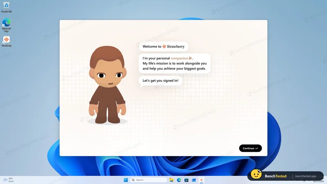
Task: Click the 'My life's mission' message text
Action: pyautogui.click(x=175, y=66)
